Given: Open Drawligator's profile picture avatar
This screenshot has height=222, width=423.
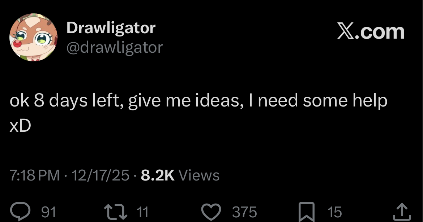Looking at the screenshot, I should [x=33, y=37].
